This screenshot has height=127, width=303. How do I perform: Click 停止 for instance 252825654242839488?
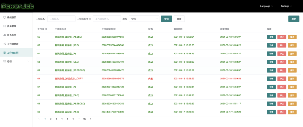coord(282,54)
